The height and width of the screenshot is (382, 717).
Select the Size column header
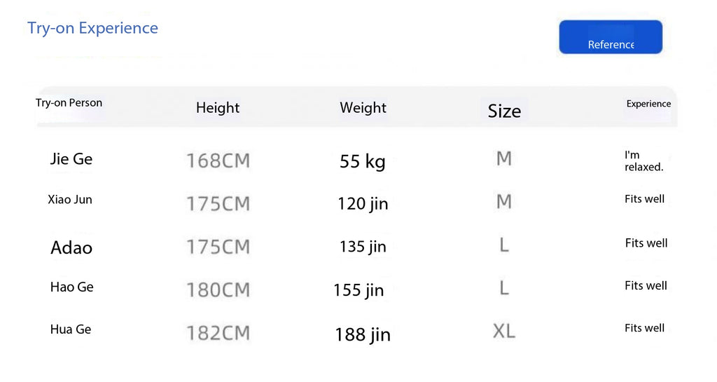[x=504, y=111]
